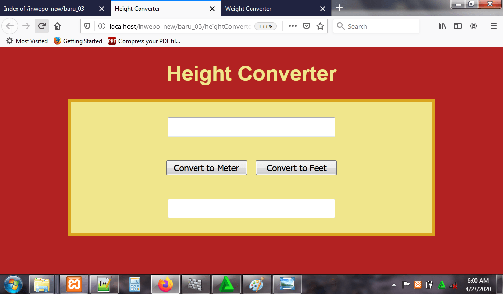This screenshot has width=503, height=294.
Task: Minimize the Firefox window
Action: point(458,4)
